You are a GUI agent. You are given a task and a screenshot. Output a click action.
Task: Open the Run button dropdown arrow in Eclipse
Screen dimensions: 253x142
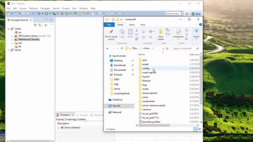click(x=50, y=14)
